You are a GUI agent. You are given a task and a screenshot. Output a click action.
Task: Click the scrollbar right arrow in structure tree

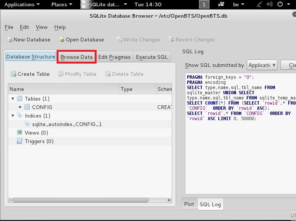point(169,200)
